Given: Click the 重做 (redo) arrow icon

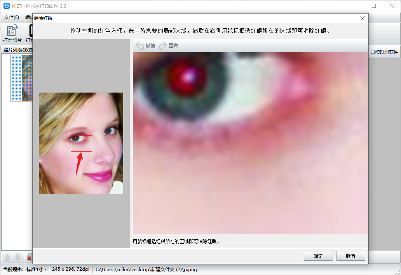Looking at the screenshot, I should click(x=163, y=46).
